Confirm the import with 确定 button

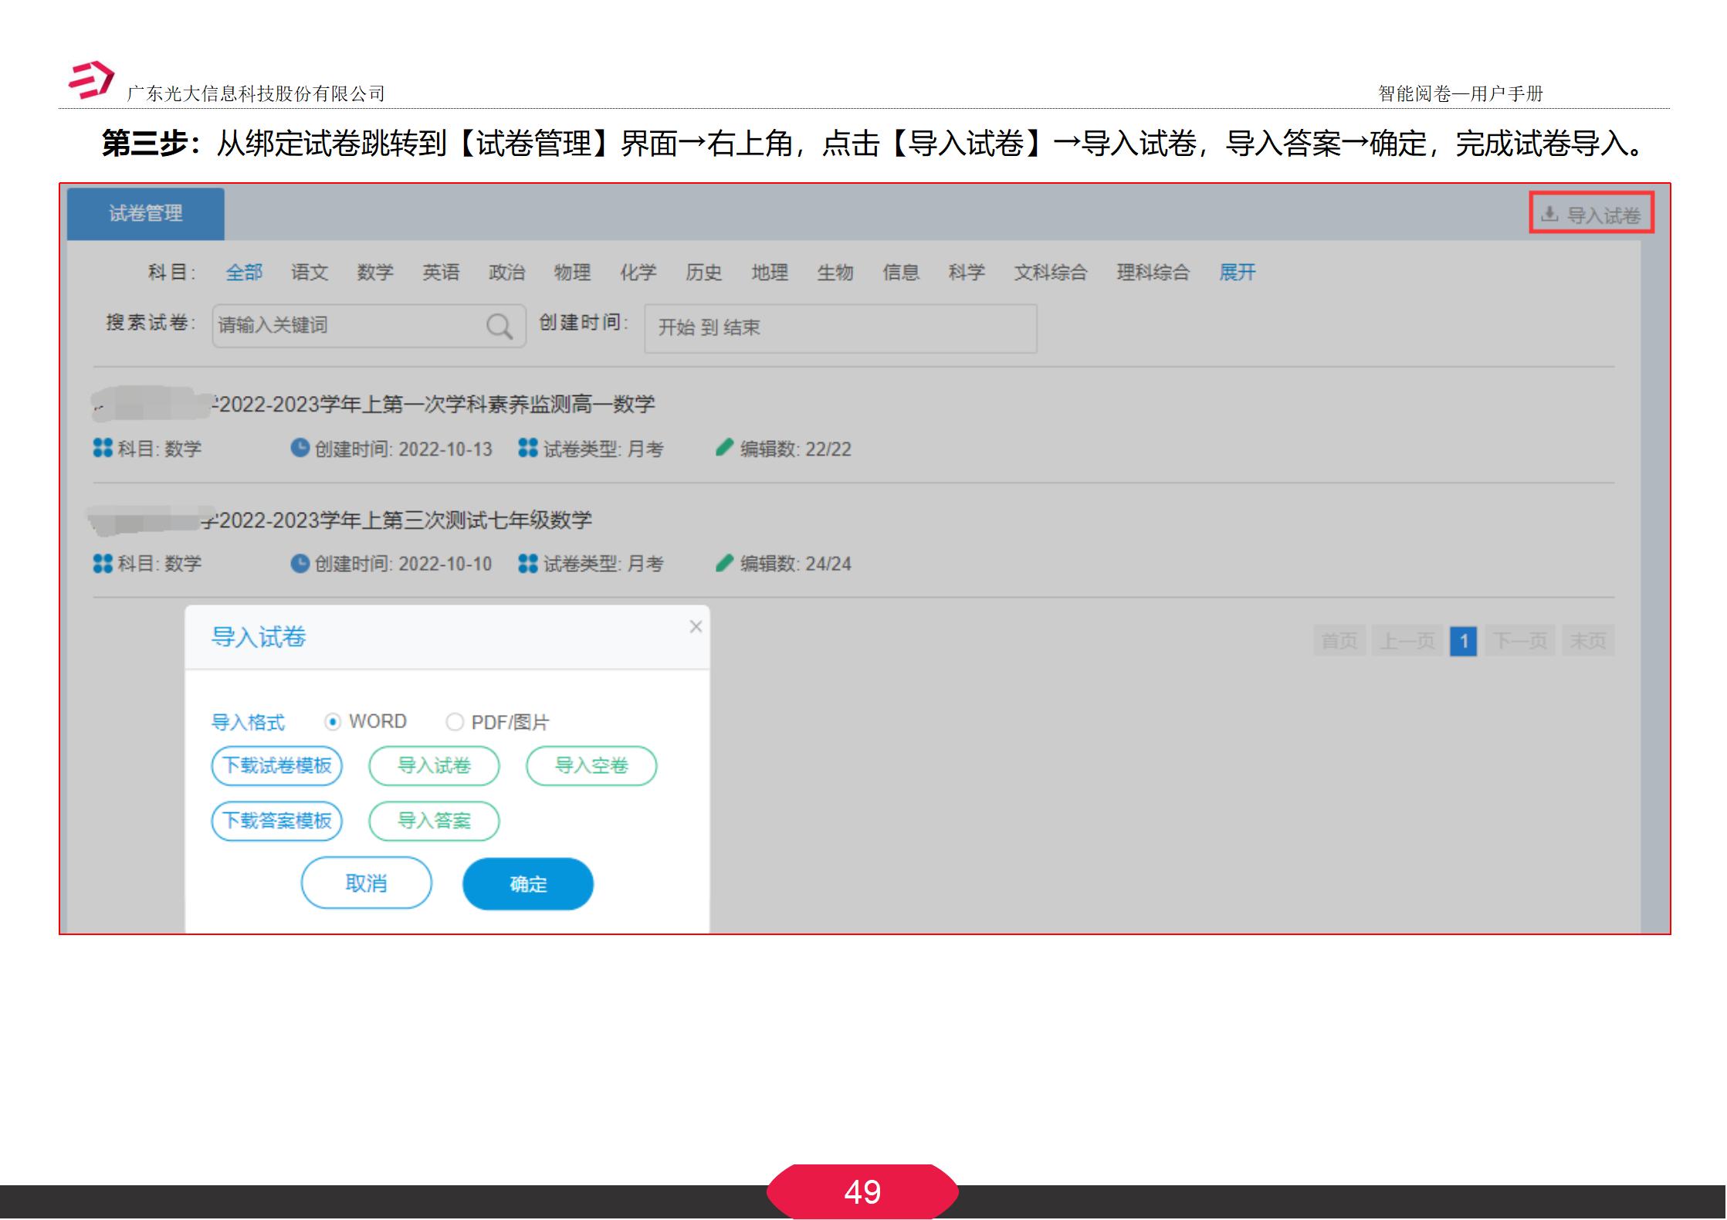[527, 883]
